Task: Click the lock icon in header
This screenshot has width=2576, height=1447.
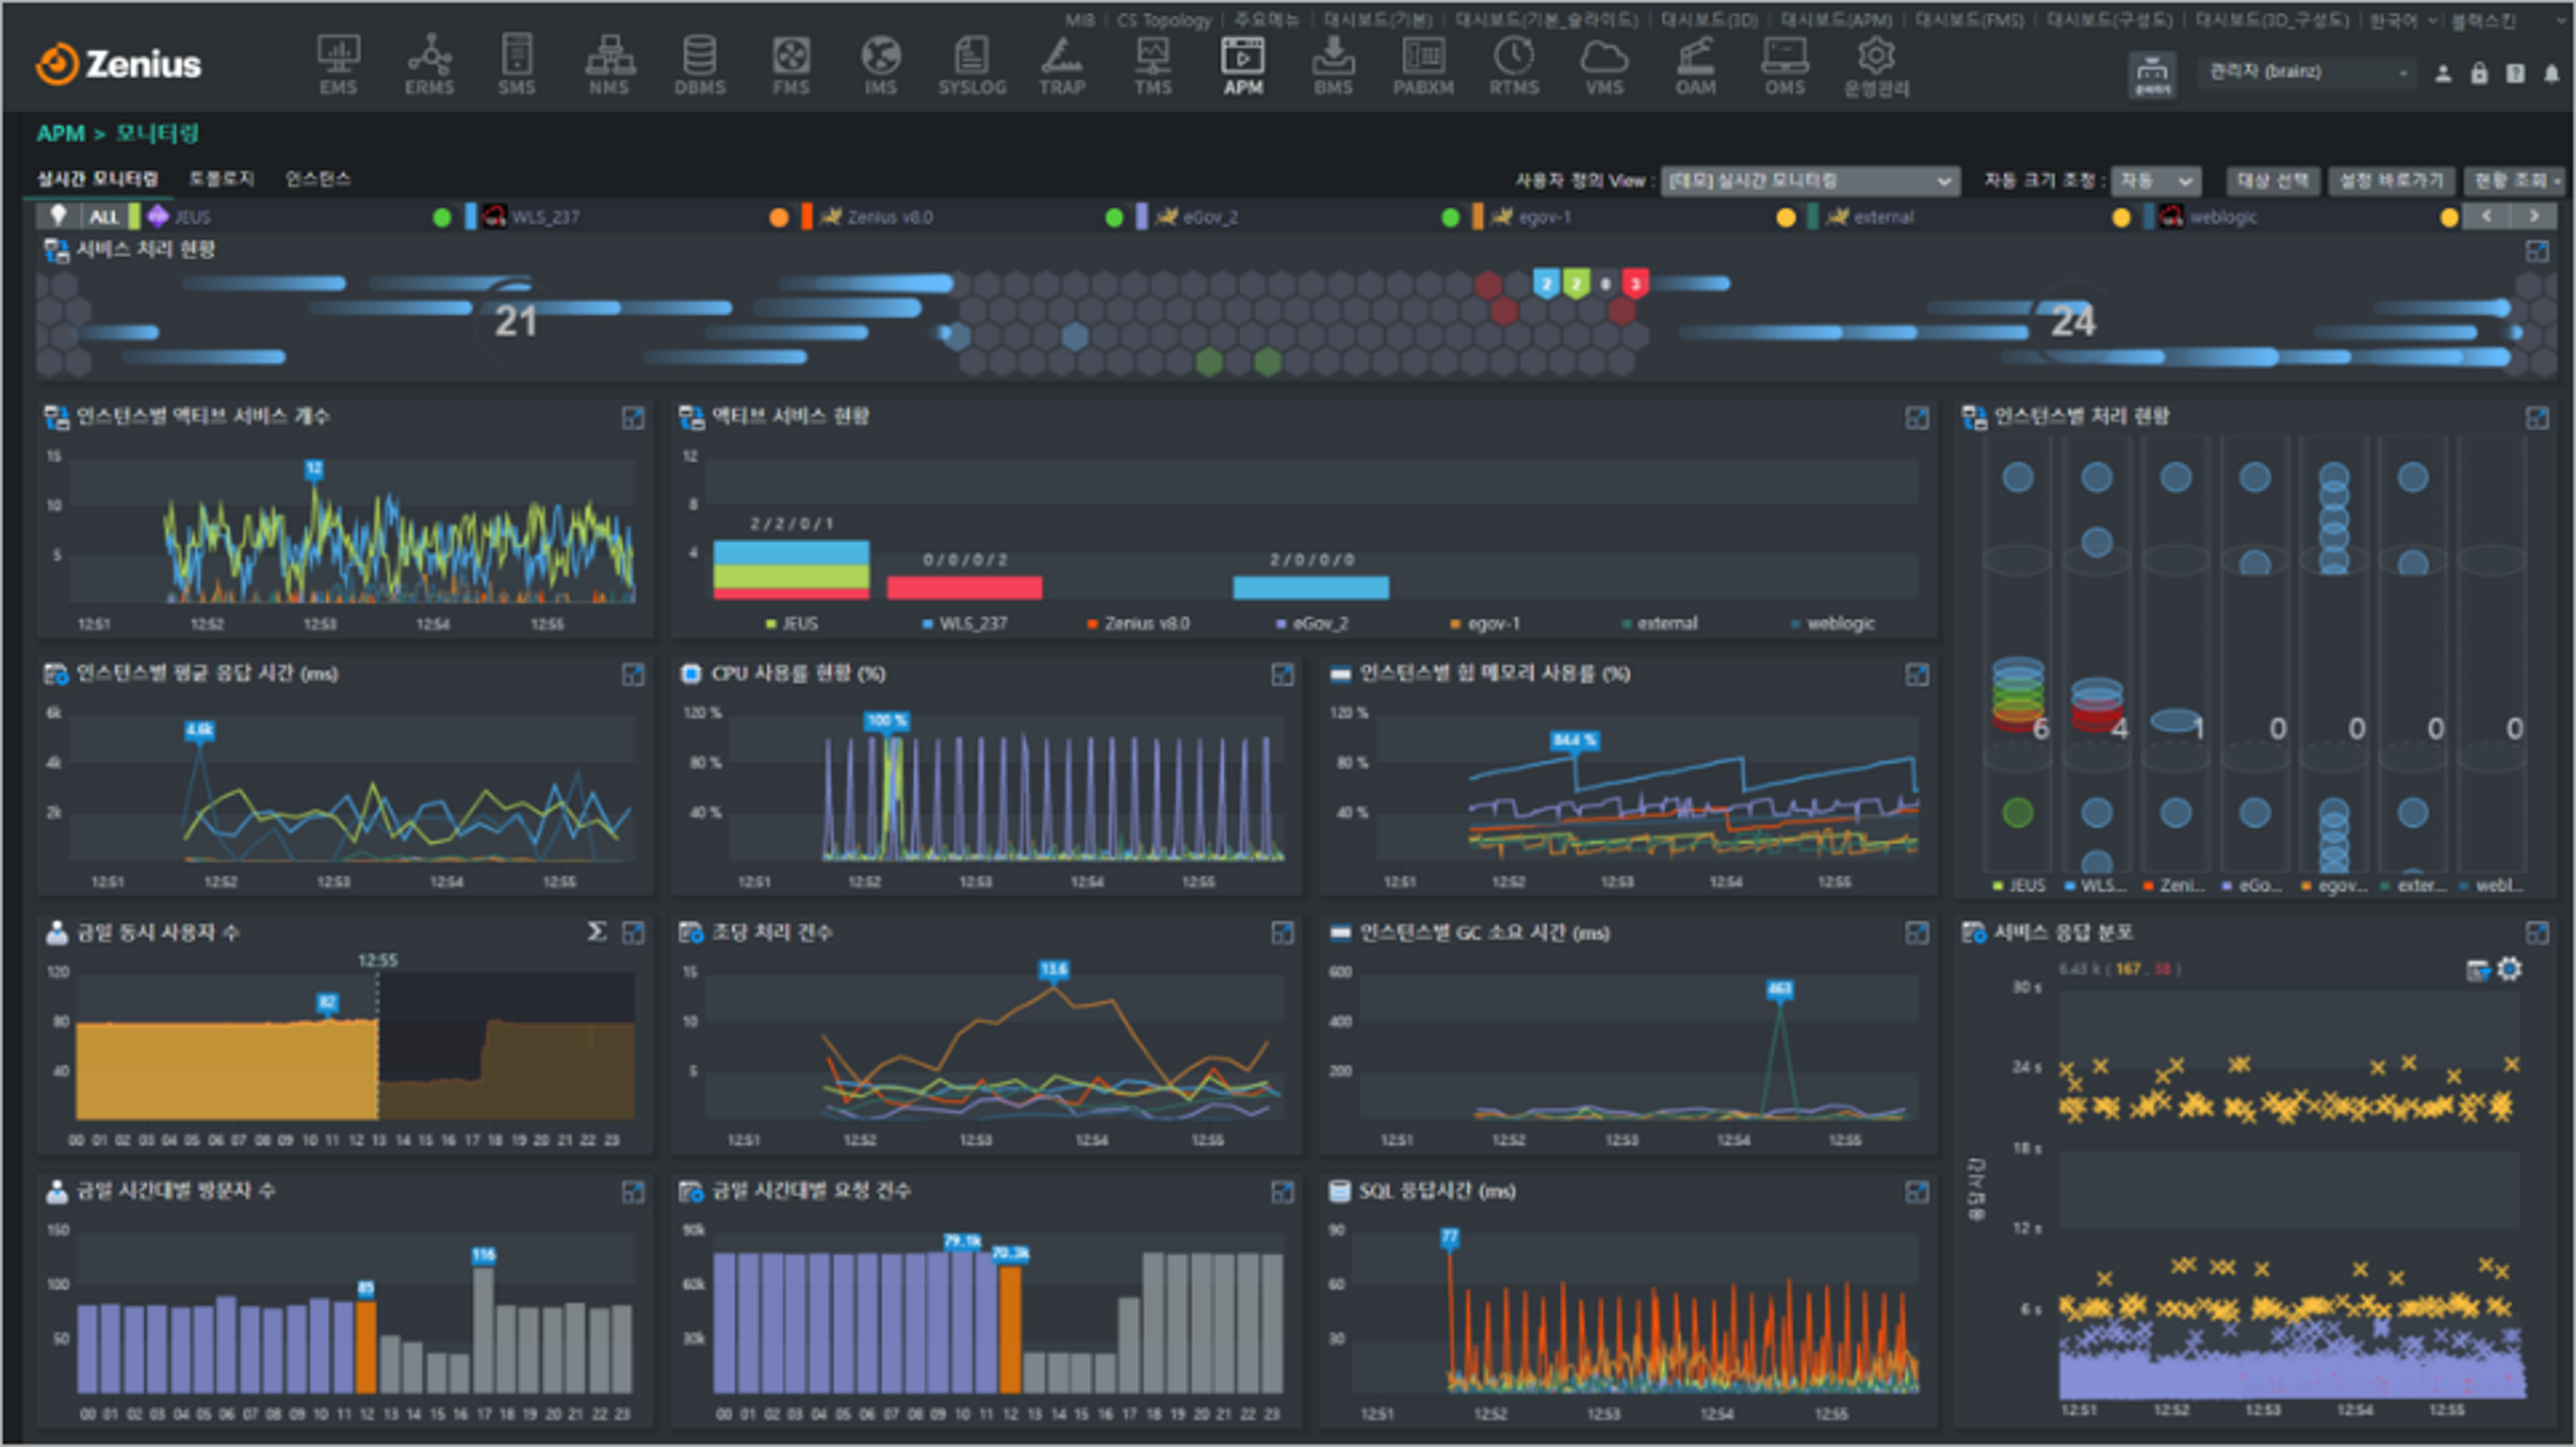Action: [x=2479, y=73]
